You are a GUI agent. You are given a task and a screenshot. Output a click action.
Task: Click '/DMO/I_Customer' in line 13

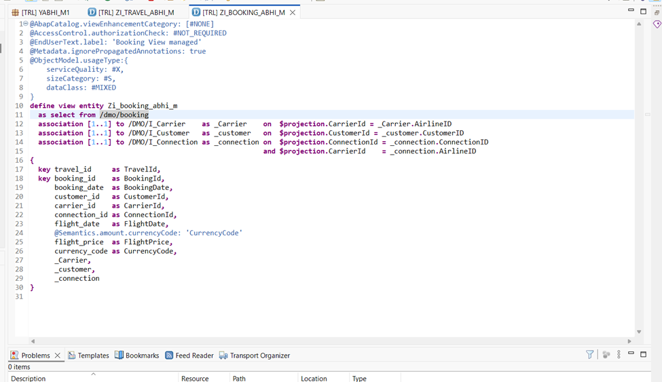[159, 133]
